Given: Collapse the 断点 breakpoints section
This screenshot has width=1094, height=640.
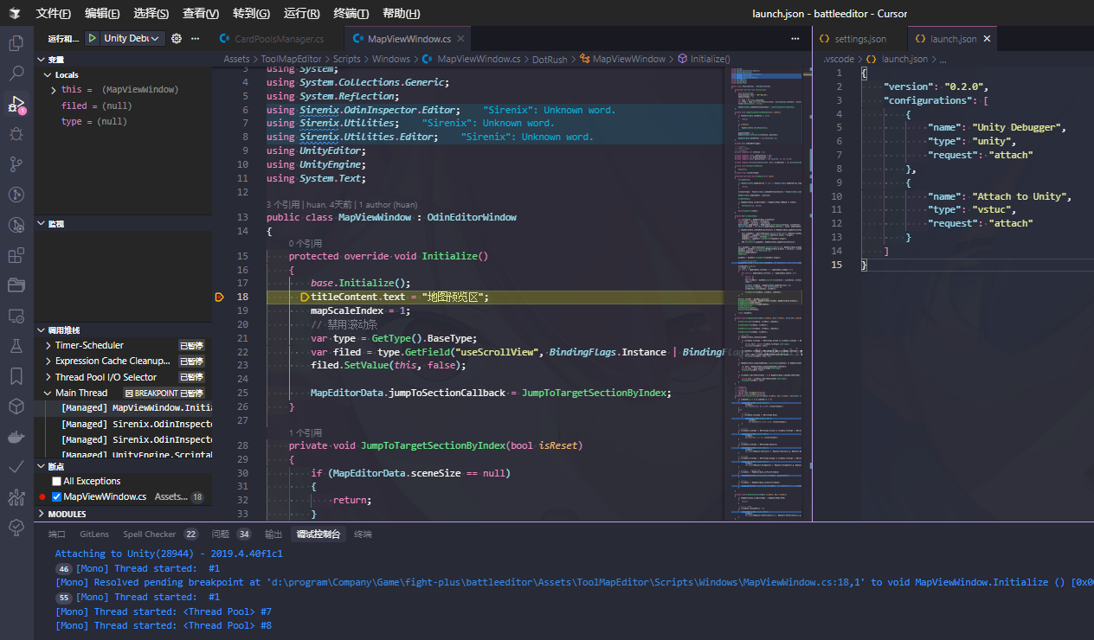Looking at the screenshot, I should point(122,466).
